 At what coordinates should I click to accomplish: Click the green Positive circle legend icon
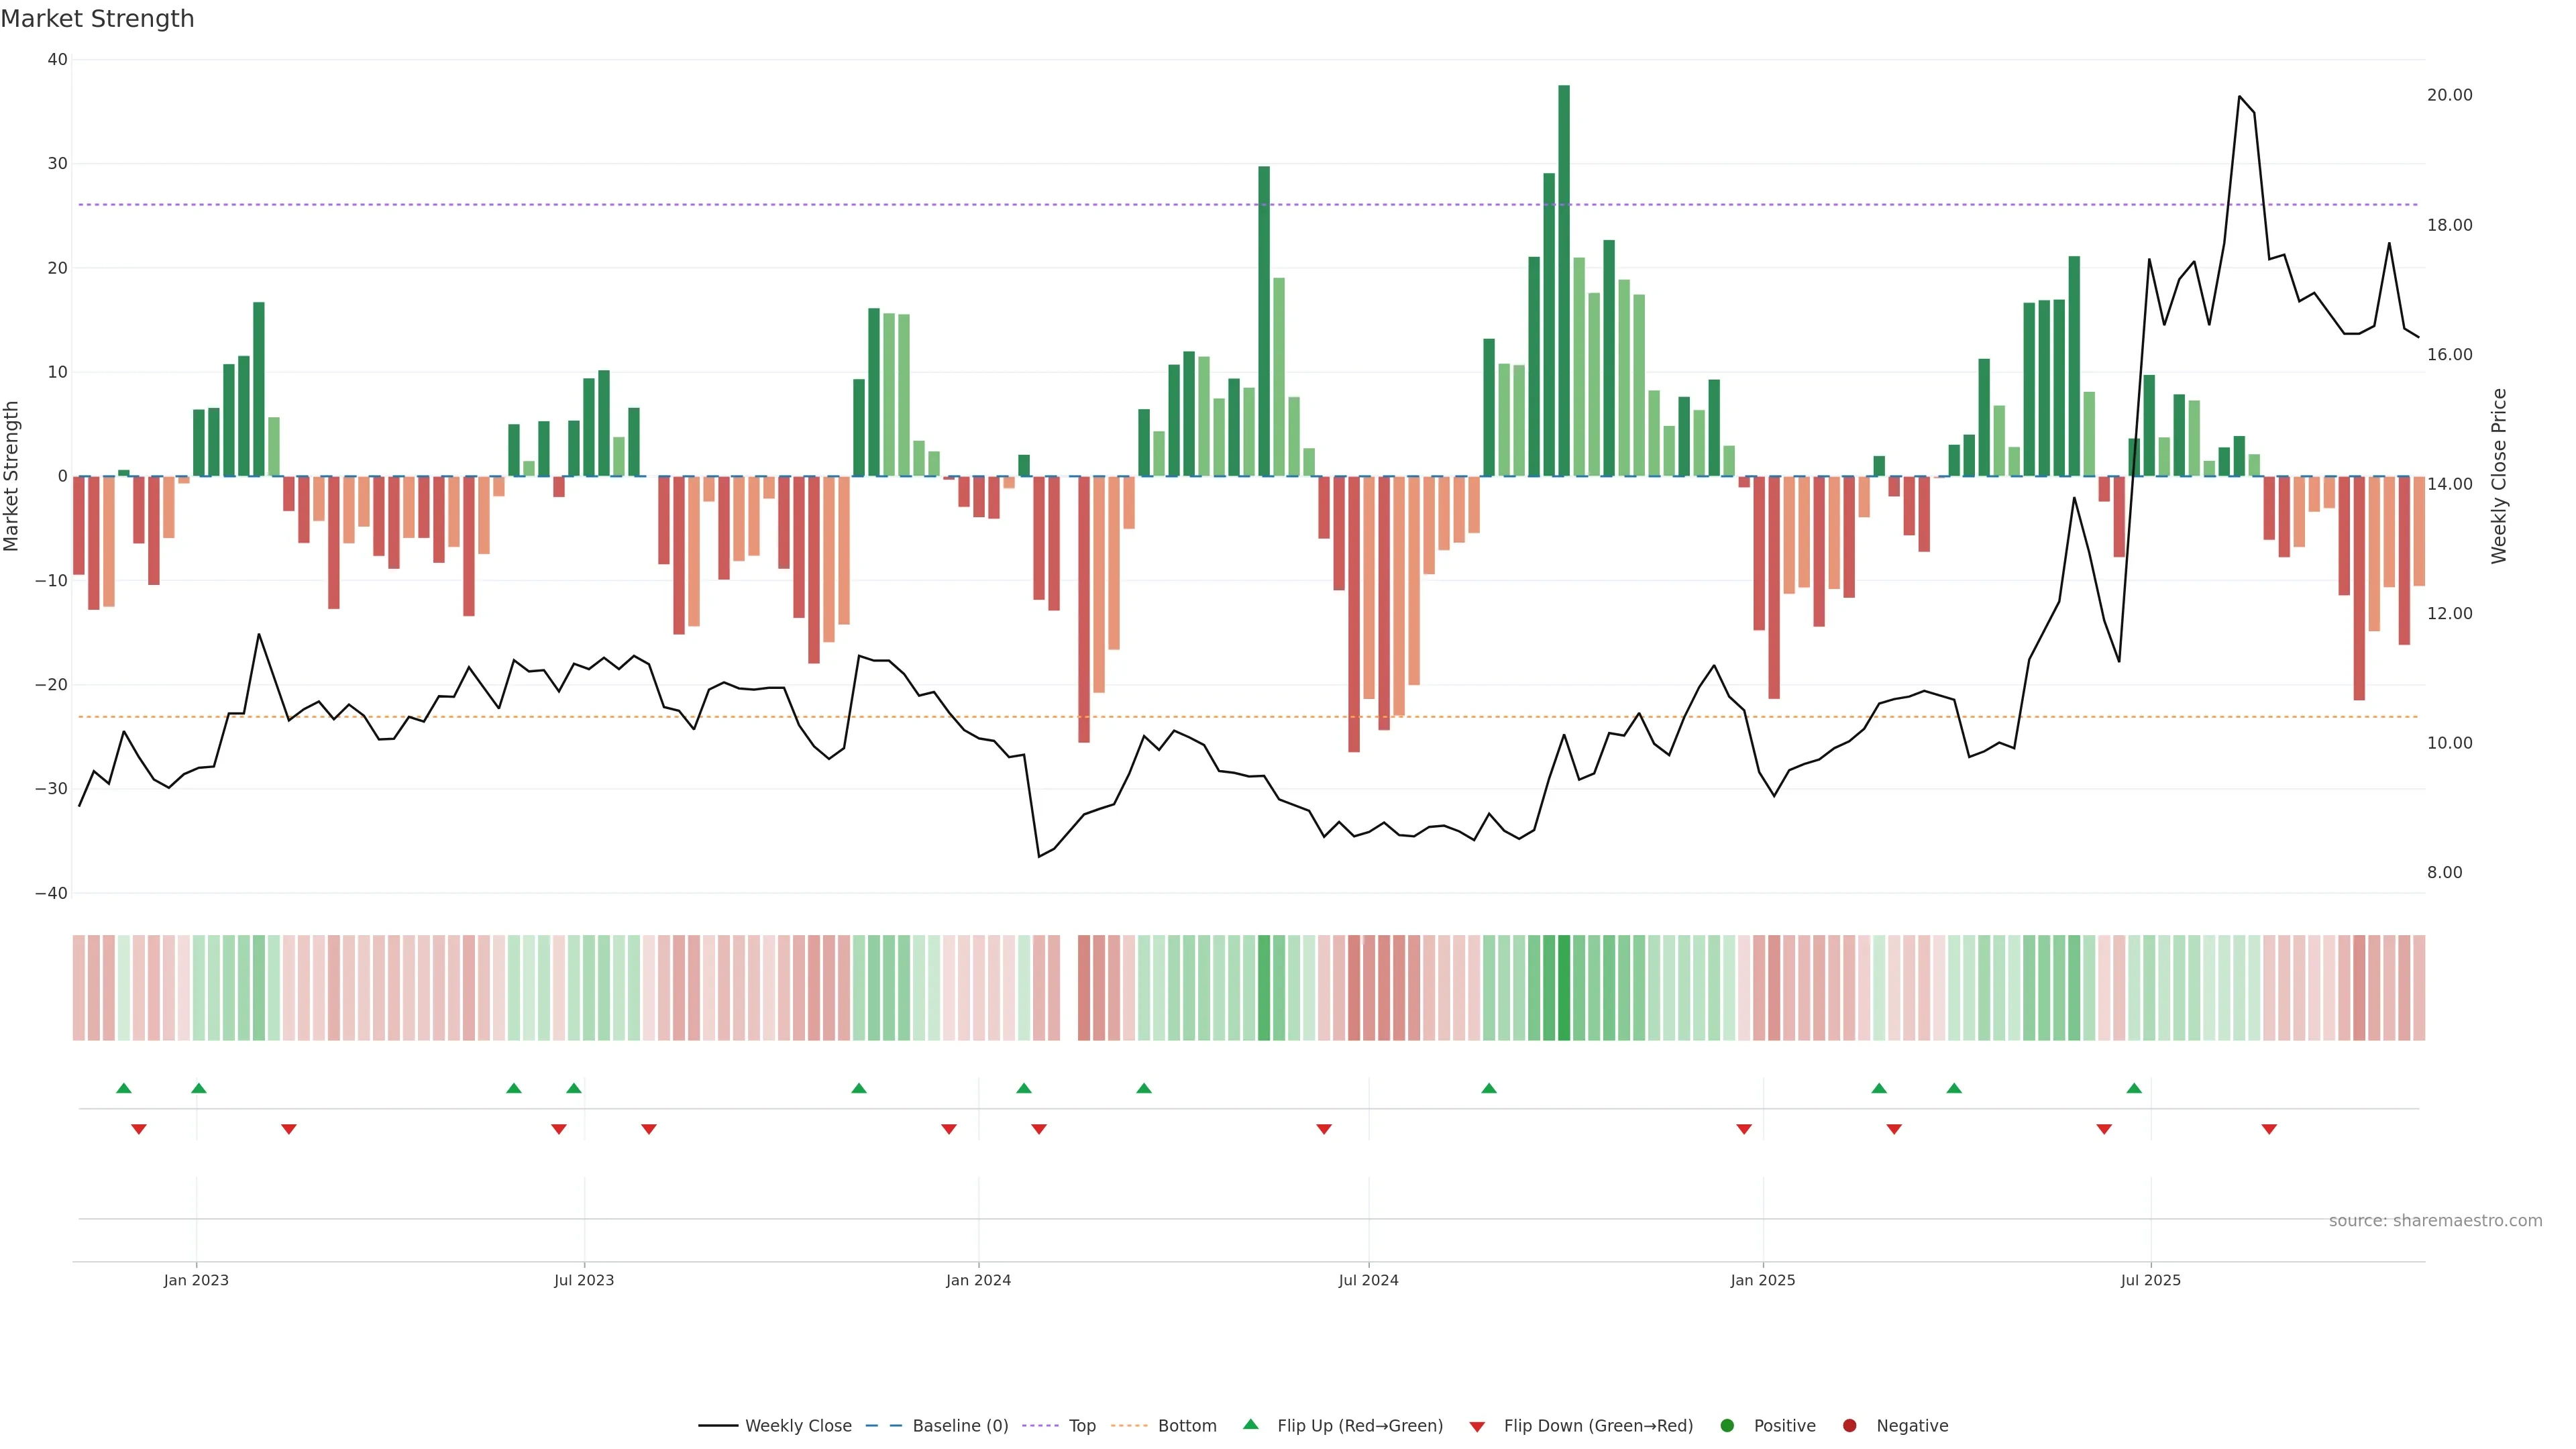1727,1425
